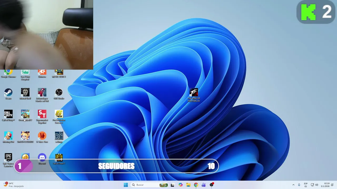Open the Google Chrome desktop shortcut
This screenshot has height=189, width=337.
(x=8, y=73)
